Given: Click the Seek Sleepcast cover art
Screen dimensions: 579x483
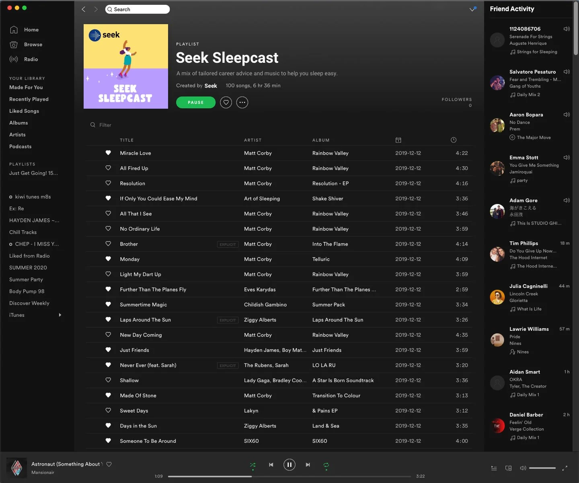Looking at the screenshot, I should coord(126,66).
